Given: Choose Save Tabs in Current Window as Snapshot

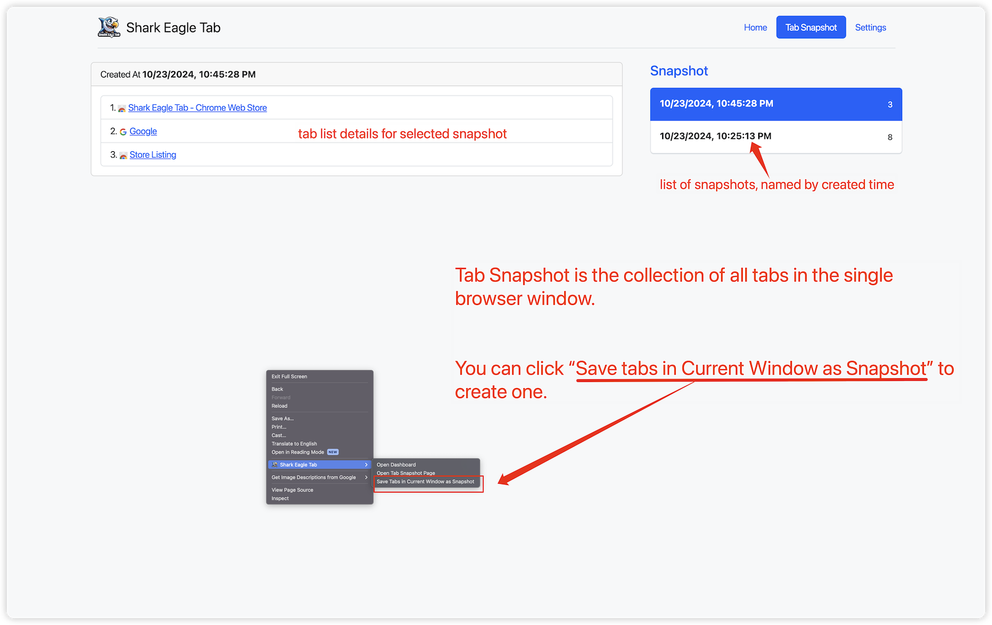Looking at the screenshot, I should point(425,482).
